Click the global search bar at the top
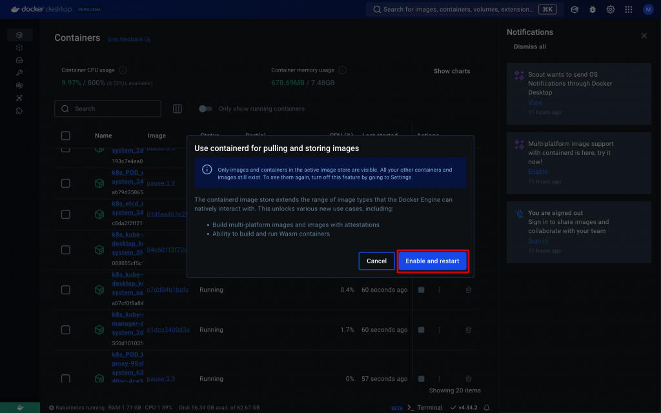The width and height of the screenshot is (661, 413). pyautogui.click(x=465, y=9)
